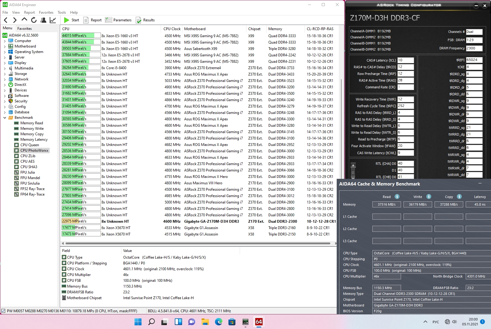Expand the Computer tree node
This screenshot has width=491, height=329.
(x=5, y=41)
